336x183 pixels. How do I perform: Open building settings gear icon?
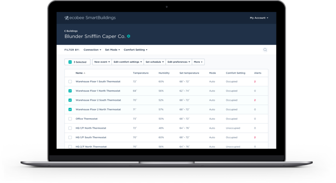pyautogui.click(x=129, y=36)
